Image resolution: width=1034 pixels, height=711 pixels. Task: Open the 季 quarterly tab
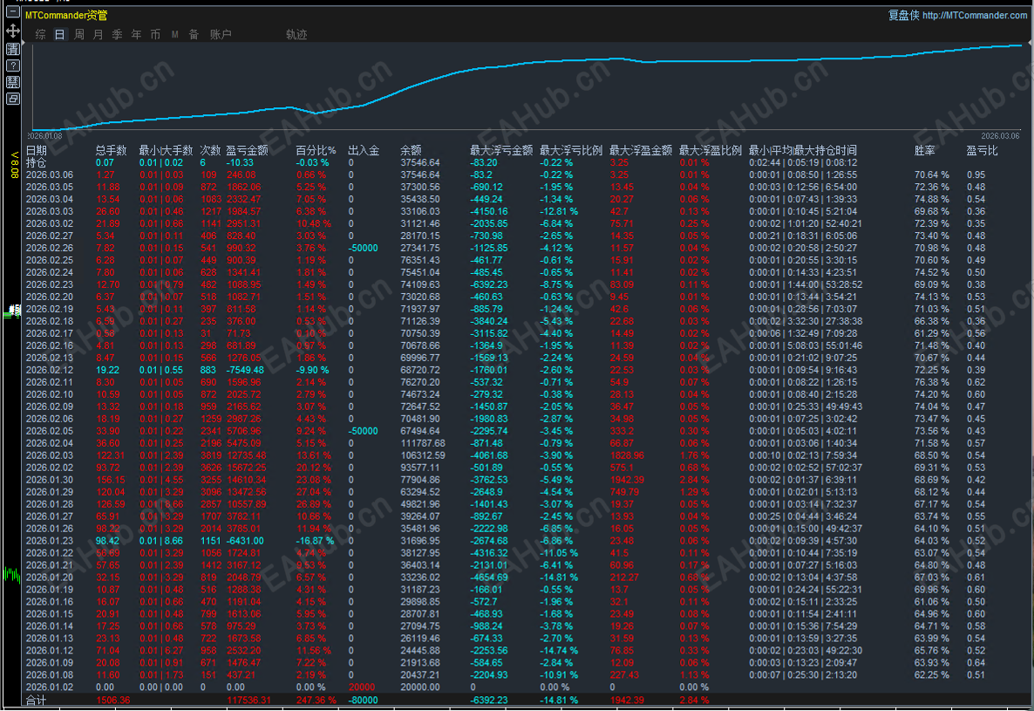tap(117, 34)
